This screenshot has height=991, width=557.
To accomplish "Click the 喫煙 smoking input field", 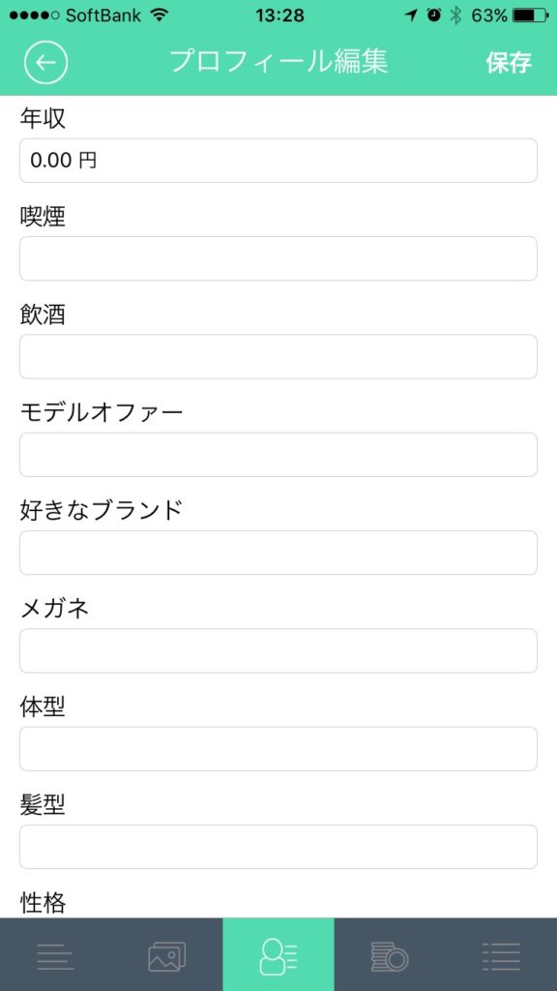I will pyautogui.click(x=278, y=258).
